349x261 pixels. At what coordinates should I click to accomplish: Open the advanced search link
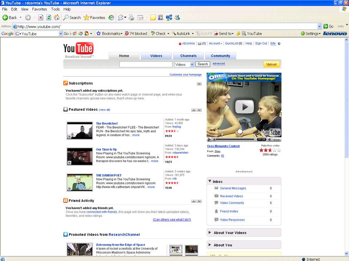tap(219, 64)
